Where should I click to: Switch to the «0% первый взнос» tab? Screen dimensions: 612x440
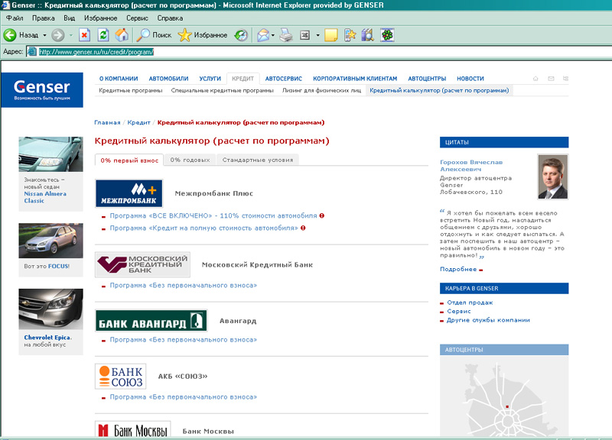[x=129, y=160]
